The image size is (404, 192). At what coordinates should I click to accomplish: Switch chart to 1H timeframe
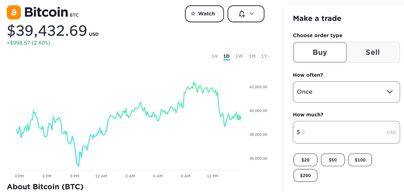pyautogui.click(x=214, y=56)
